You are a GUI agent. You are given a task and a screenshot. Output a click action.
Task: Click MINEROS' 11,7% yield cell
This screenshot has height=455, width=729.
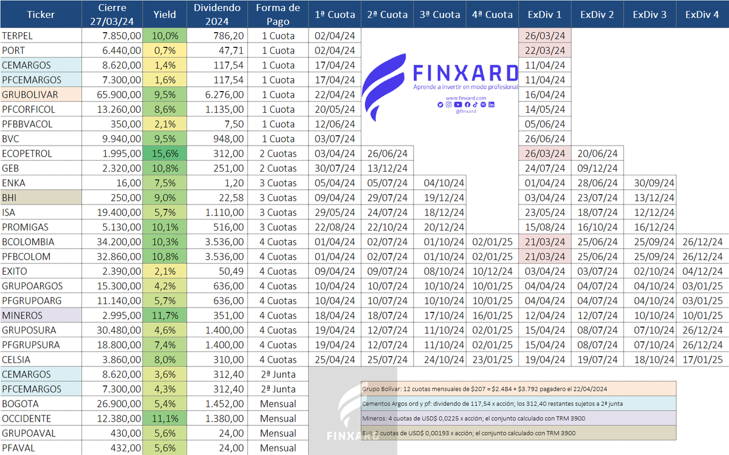pyautogui.click(x=165, y=315)
